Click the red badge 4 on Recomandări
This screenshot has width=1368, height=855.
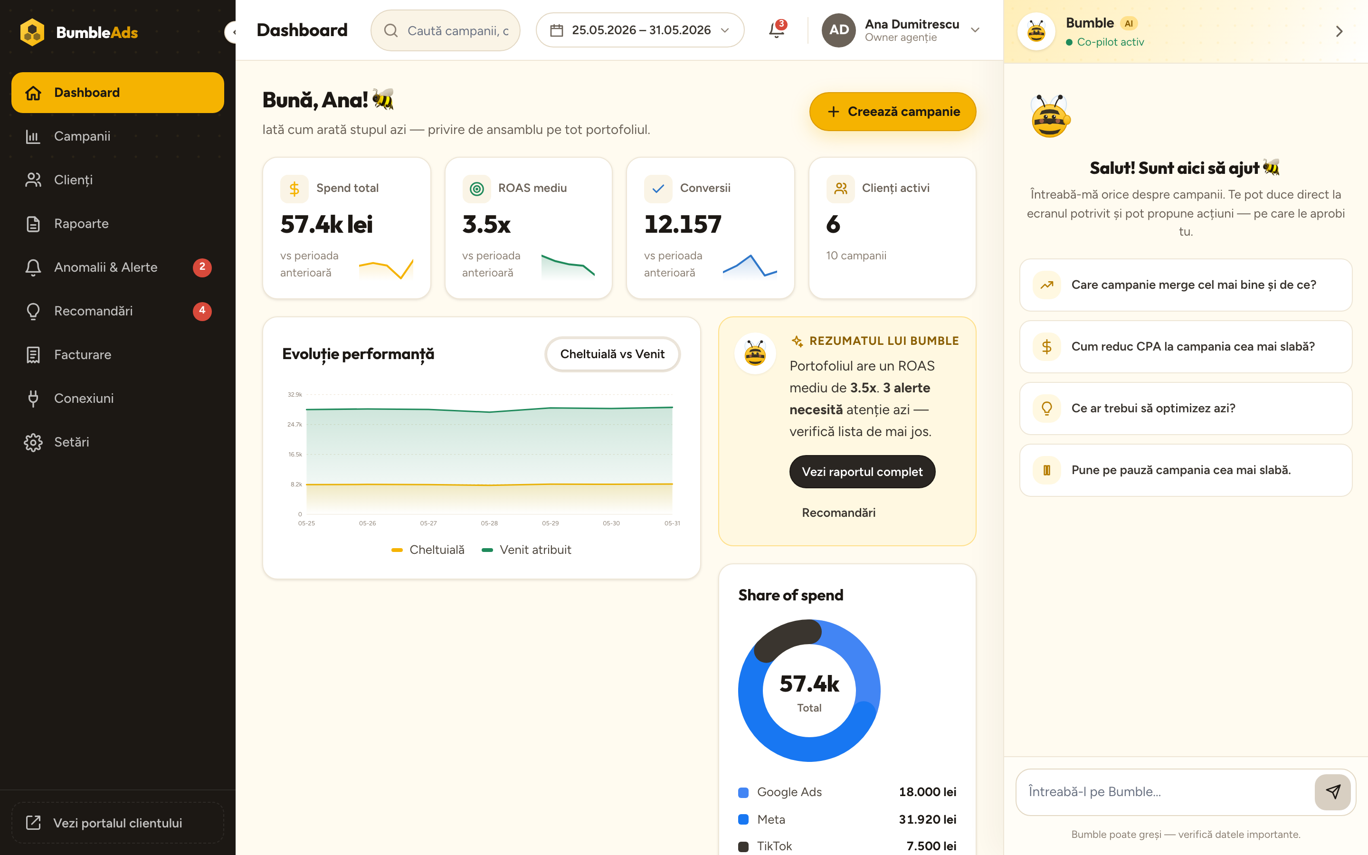(202, 311)
